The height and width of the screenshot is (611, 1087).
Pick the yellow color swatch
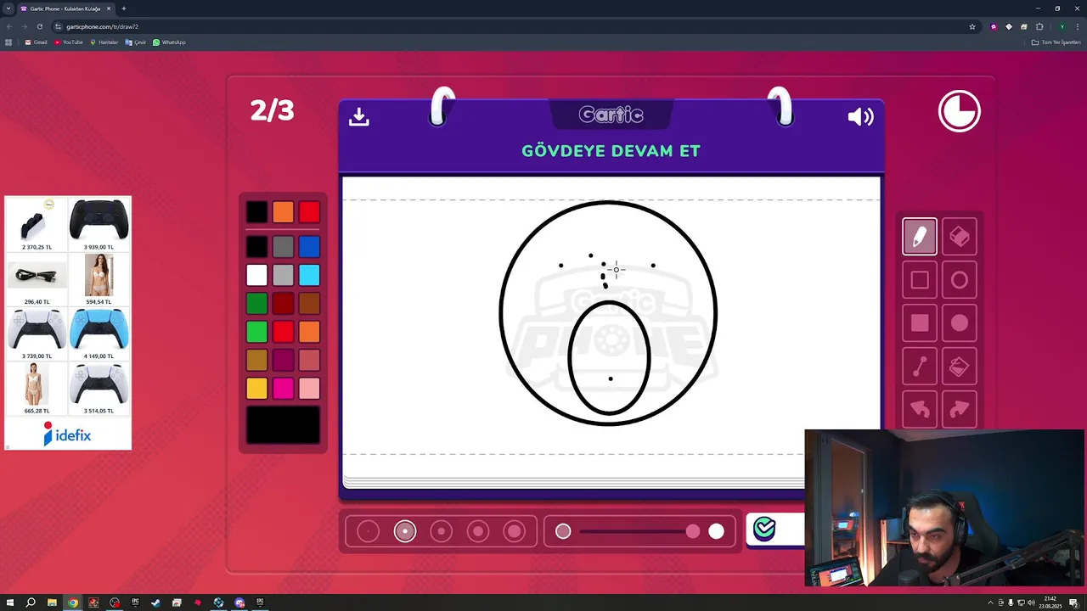pyautogui.click(x=256, y=388)
